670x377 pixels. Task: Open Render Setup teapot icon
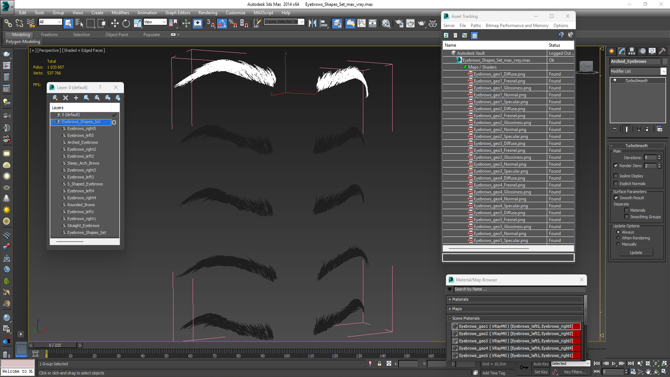click(399, 23)
